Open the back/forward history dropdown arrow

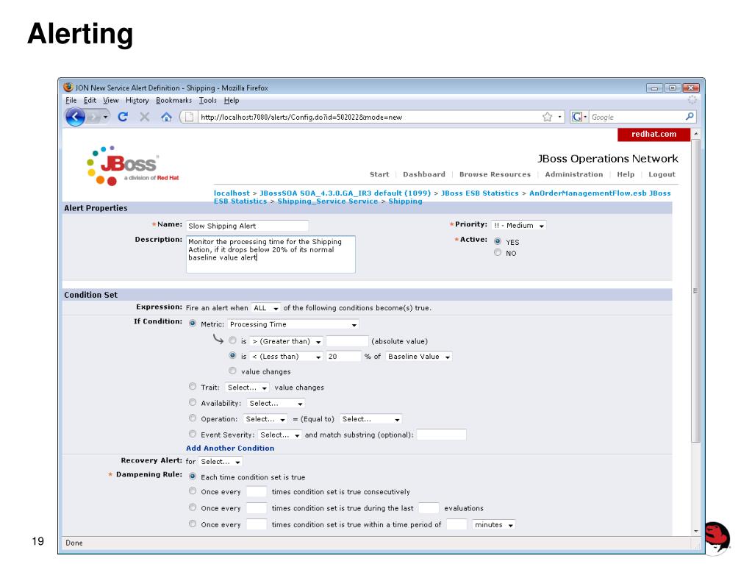[106, 116]
